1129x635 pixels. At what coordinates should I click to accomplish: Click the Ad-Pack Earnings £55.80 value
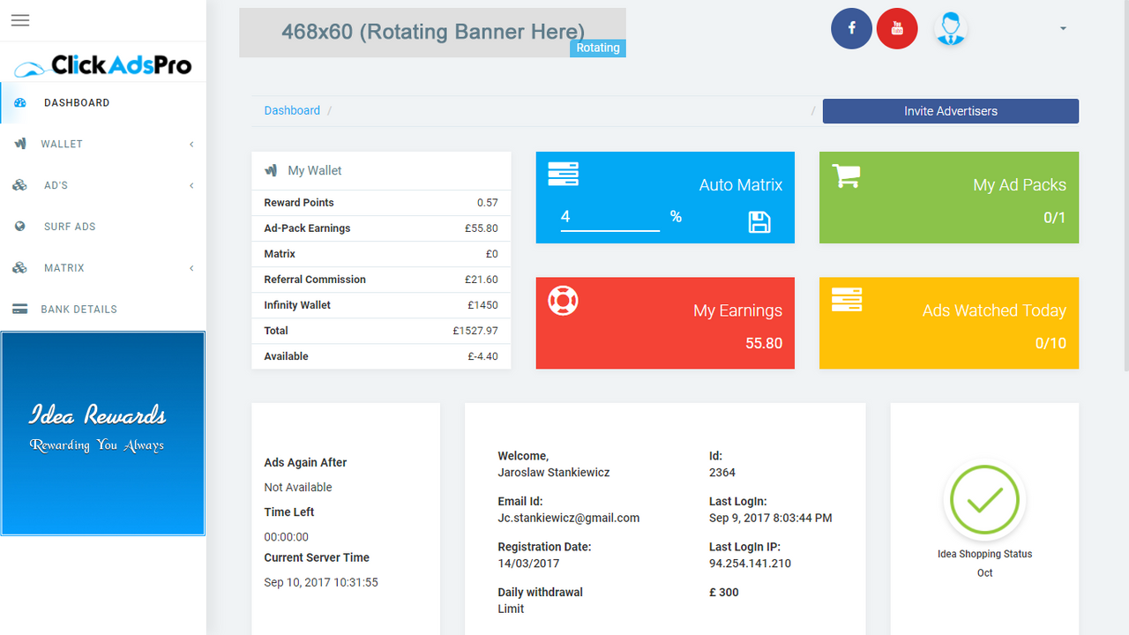[482, 228]
